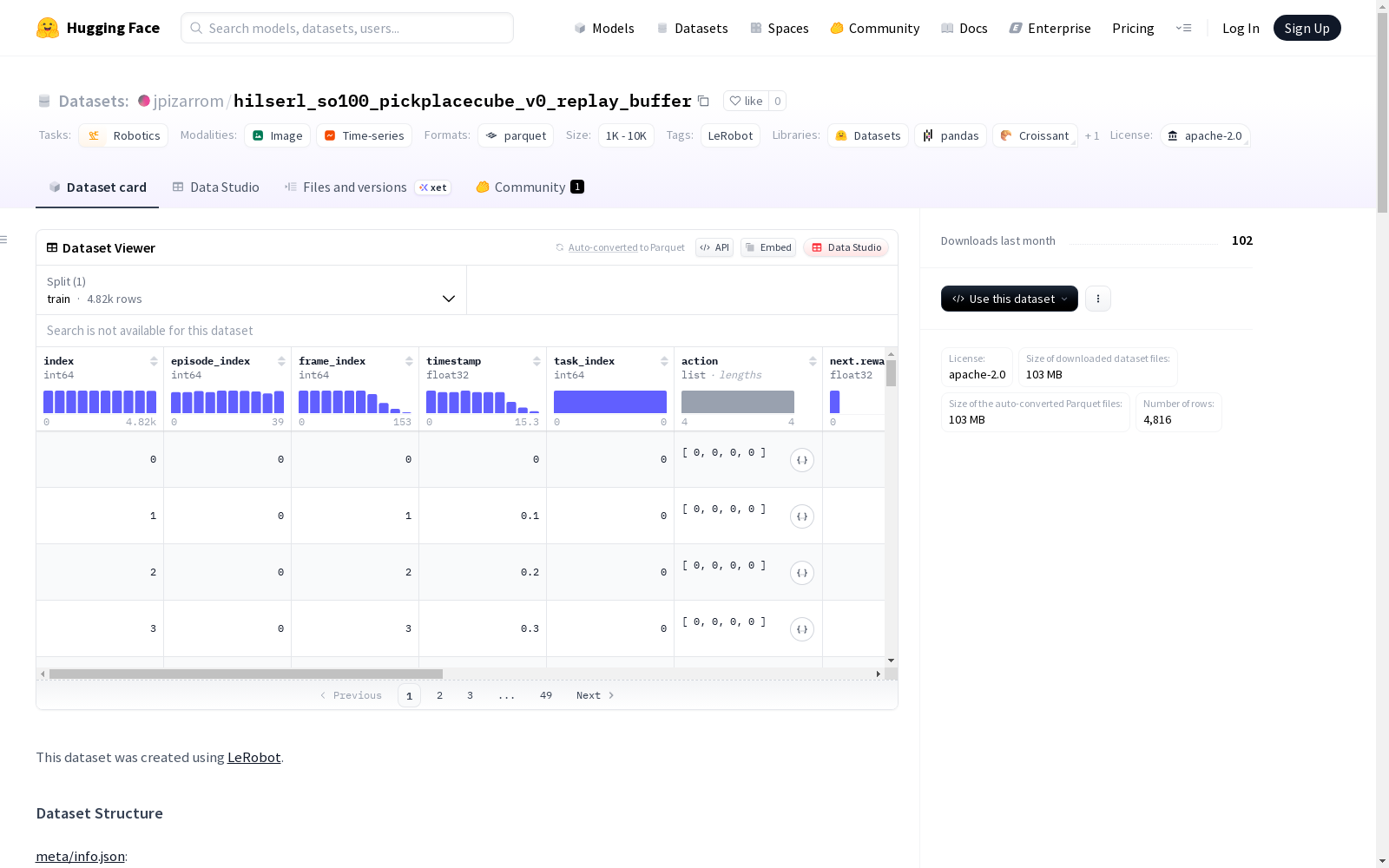1389x868 pixels.
Task: Click the Robotics task tag
Action: [x=123, y=135]
